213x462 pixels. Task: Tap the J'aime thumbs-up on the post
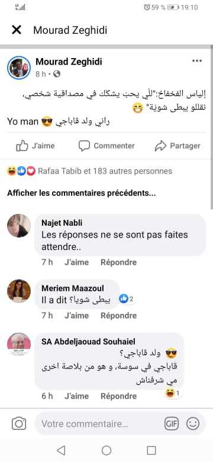[35, 146]
